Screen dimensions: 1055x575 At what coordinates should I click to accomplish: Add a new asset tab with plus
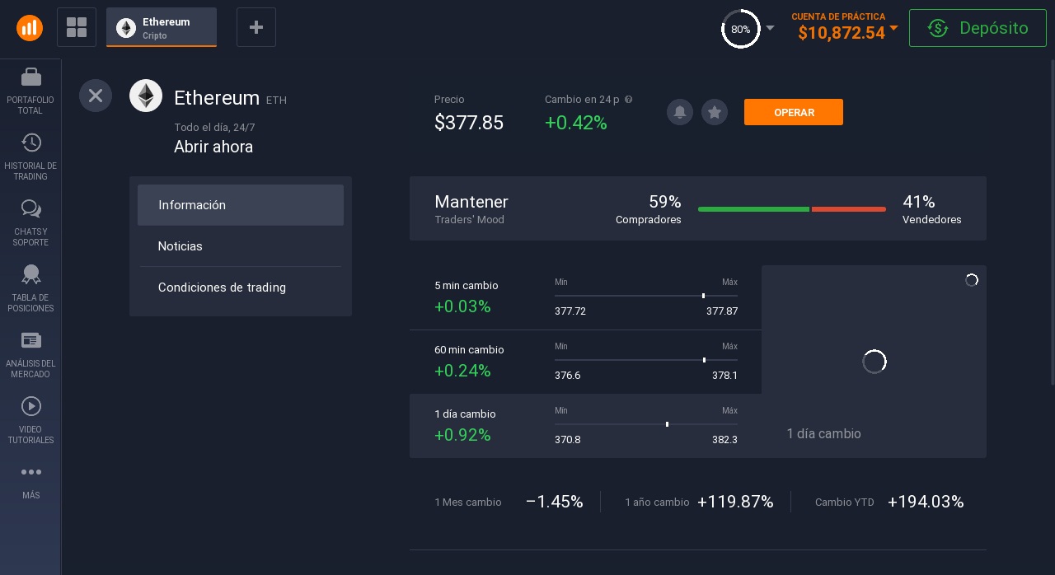point(256,27)
